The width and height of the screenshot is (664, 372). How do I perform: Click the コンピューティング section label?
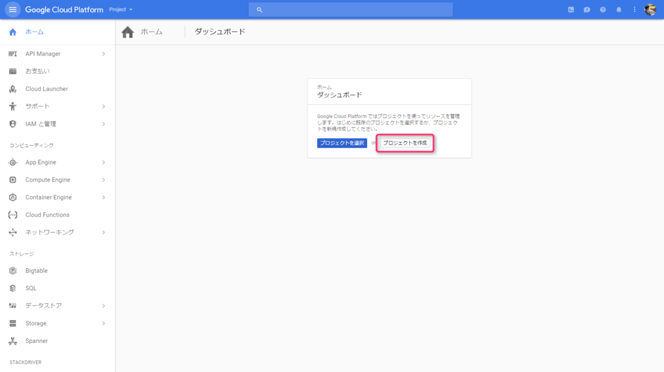click(31, 145)
